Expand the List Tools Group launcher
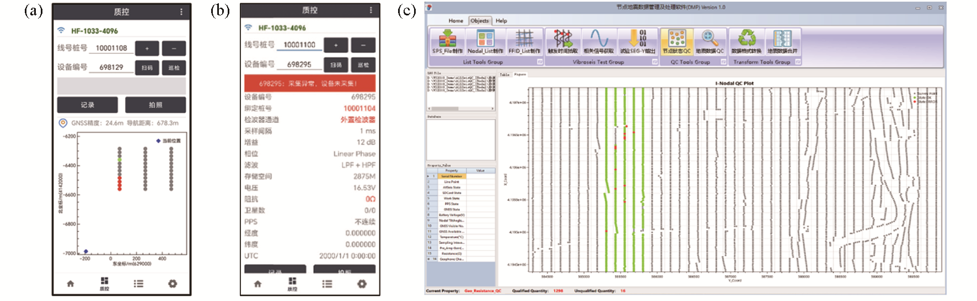 [540, 62]
